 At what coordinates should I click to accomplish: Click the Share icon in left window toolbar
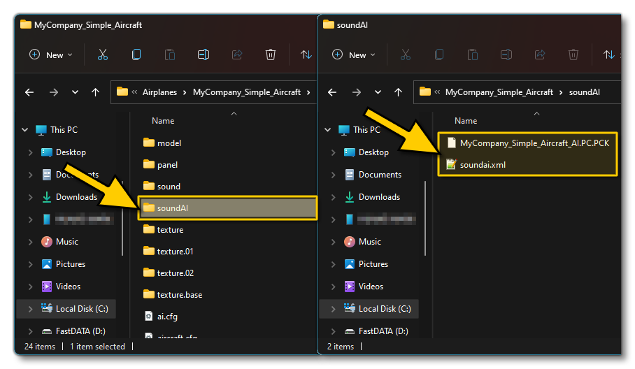point(237,55)
